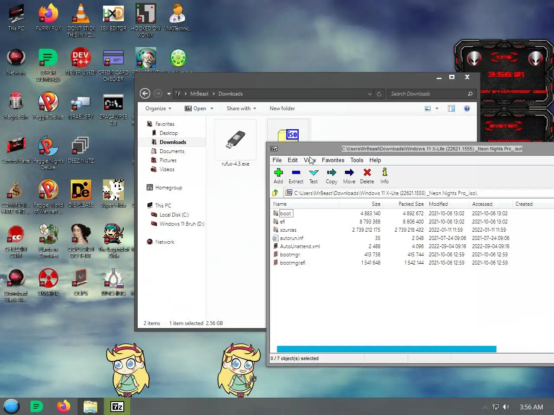Open the Start orb on taskbar
554x415 pixels.
click(12, 406)
